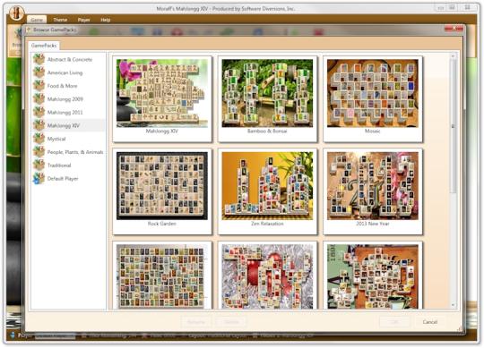Close the Browse GamePacks dialog
This screenshot has width=484, height=348.
[454, 29]
